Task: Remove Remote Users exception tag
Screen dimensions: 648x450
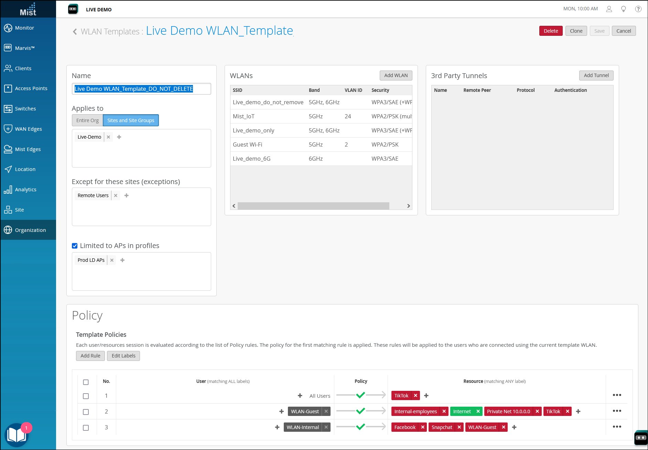Action: coord(116,195)
